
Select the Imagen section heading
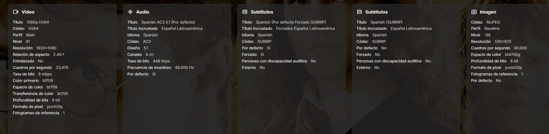488,12
